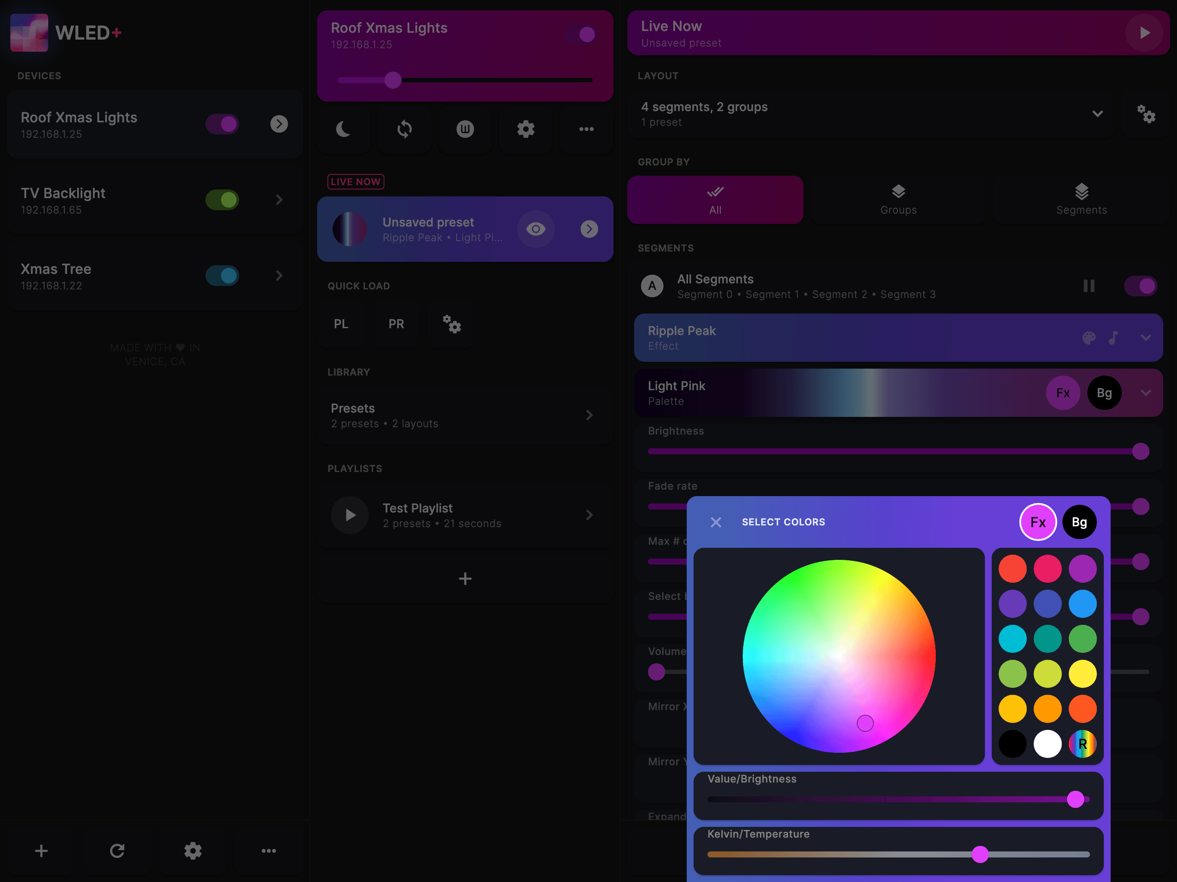
Task: Play the Test Playlist
Action: (x=349, y=515)
